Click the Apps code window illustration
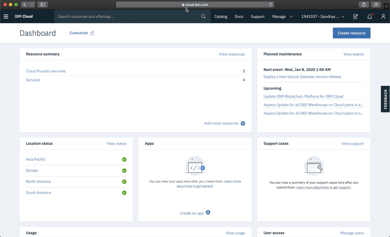Screen dimensions: 390x237 click(195, 166)
